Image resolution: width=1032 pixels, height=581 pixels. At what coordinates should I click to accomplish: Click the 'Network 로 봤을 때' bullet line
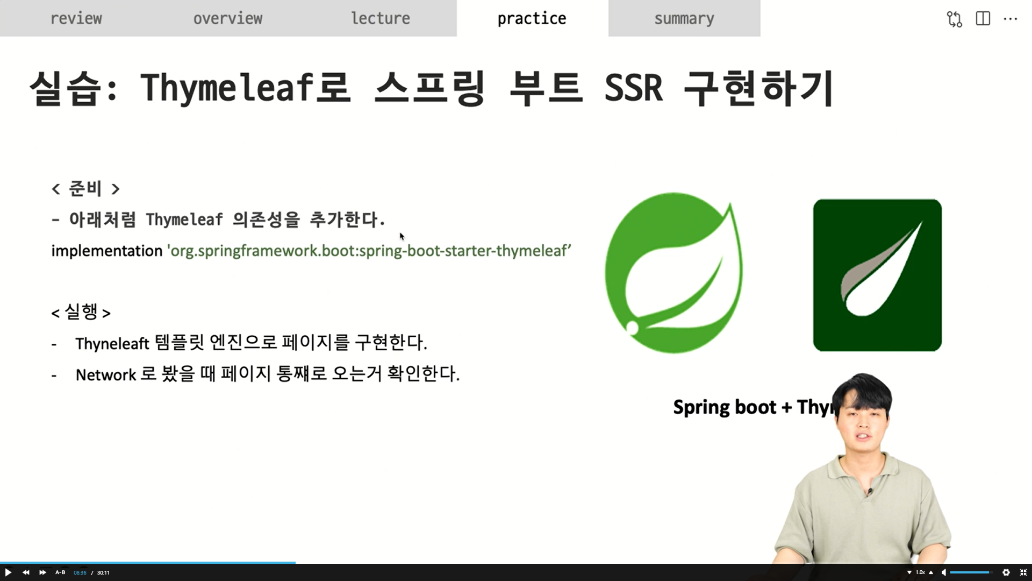pos(268,374)
